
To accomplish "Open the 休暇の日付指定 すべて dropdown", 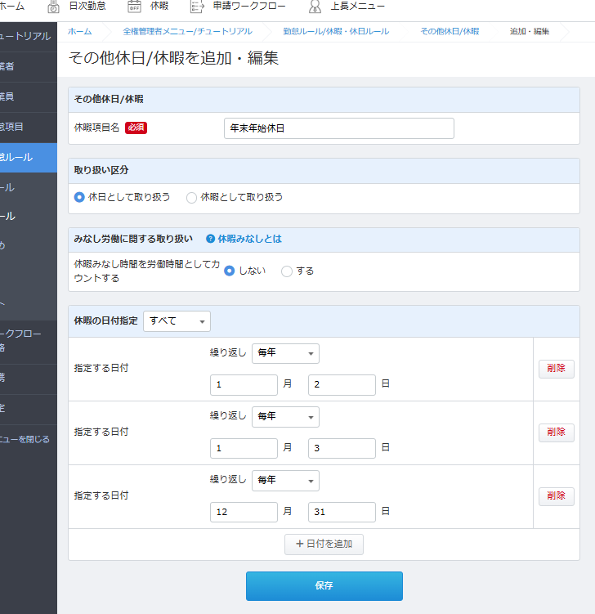I will click(x=177, y=321).
